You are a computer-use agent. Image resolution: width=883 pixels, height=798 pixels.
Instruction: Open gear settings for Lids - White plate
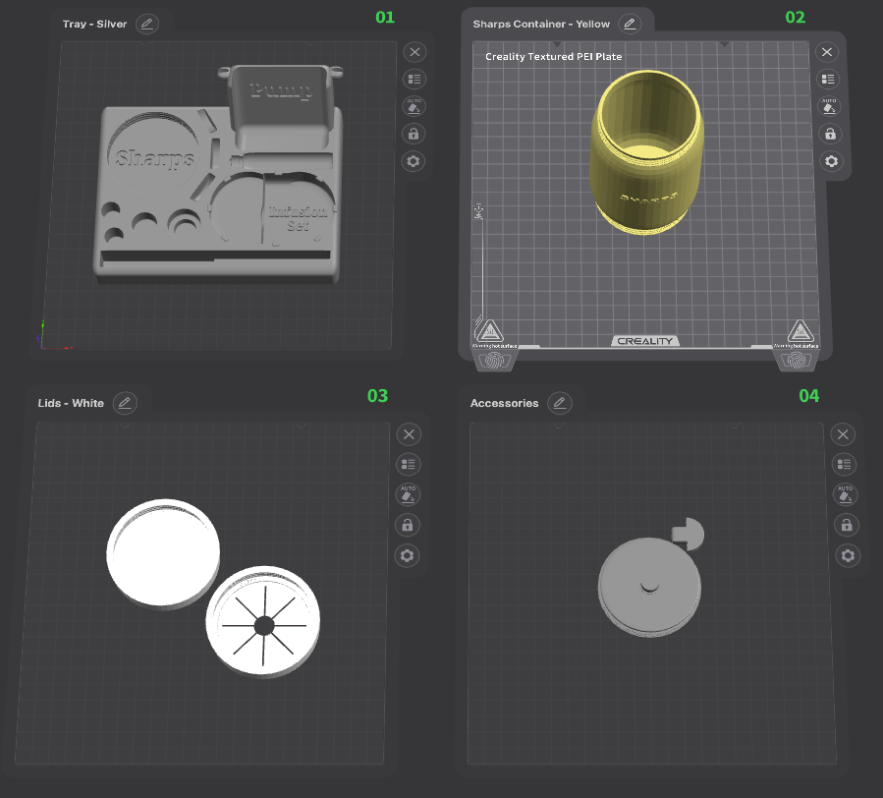pos(409,555)
